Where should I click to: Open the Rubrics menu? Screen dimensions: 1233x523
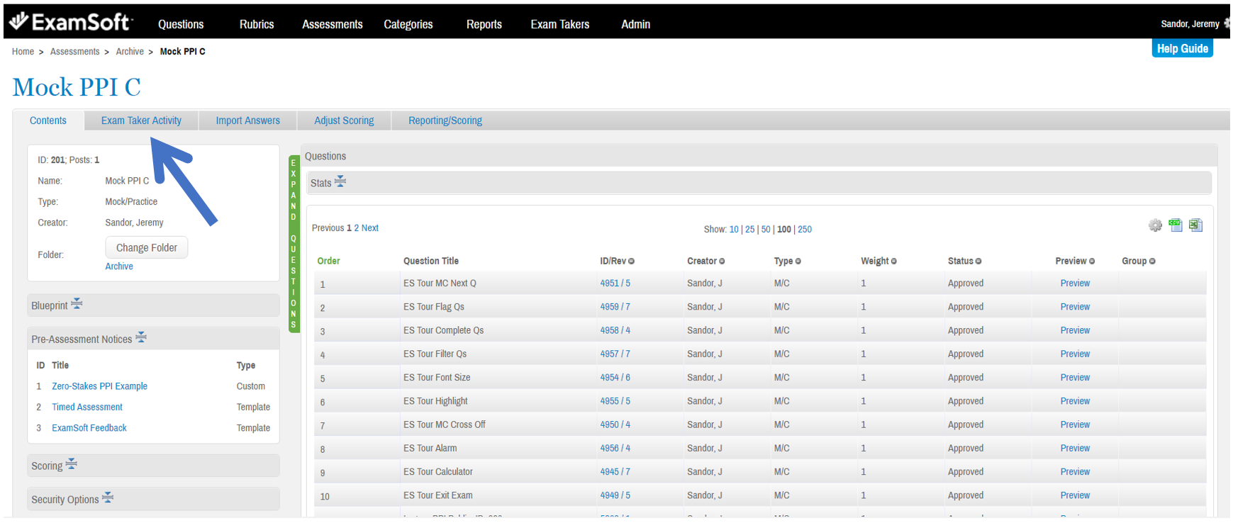(x=257, y=24)
